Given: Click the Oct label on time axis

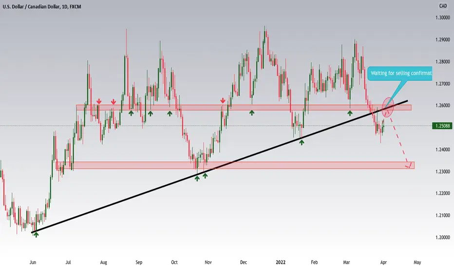Looking at the screenshot, I should click(174, 262).
